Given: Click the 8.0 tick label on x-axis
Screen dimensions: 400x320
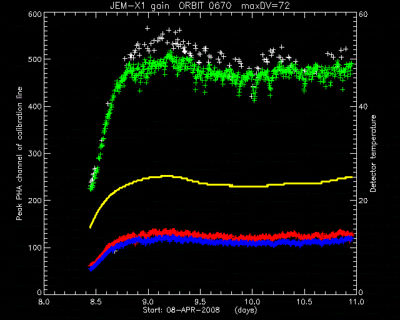Looking at the screenshot, I should [x=44, y=302].
